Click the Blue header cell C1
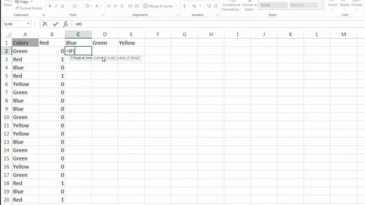The height and width of the screenshot is (205, 365). [x=78, y=43]
